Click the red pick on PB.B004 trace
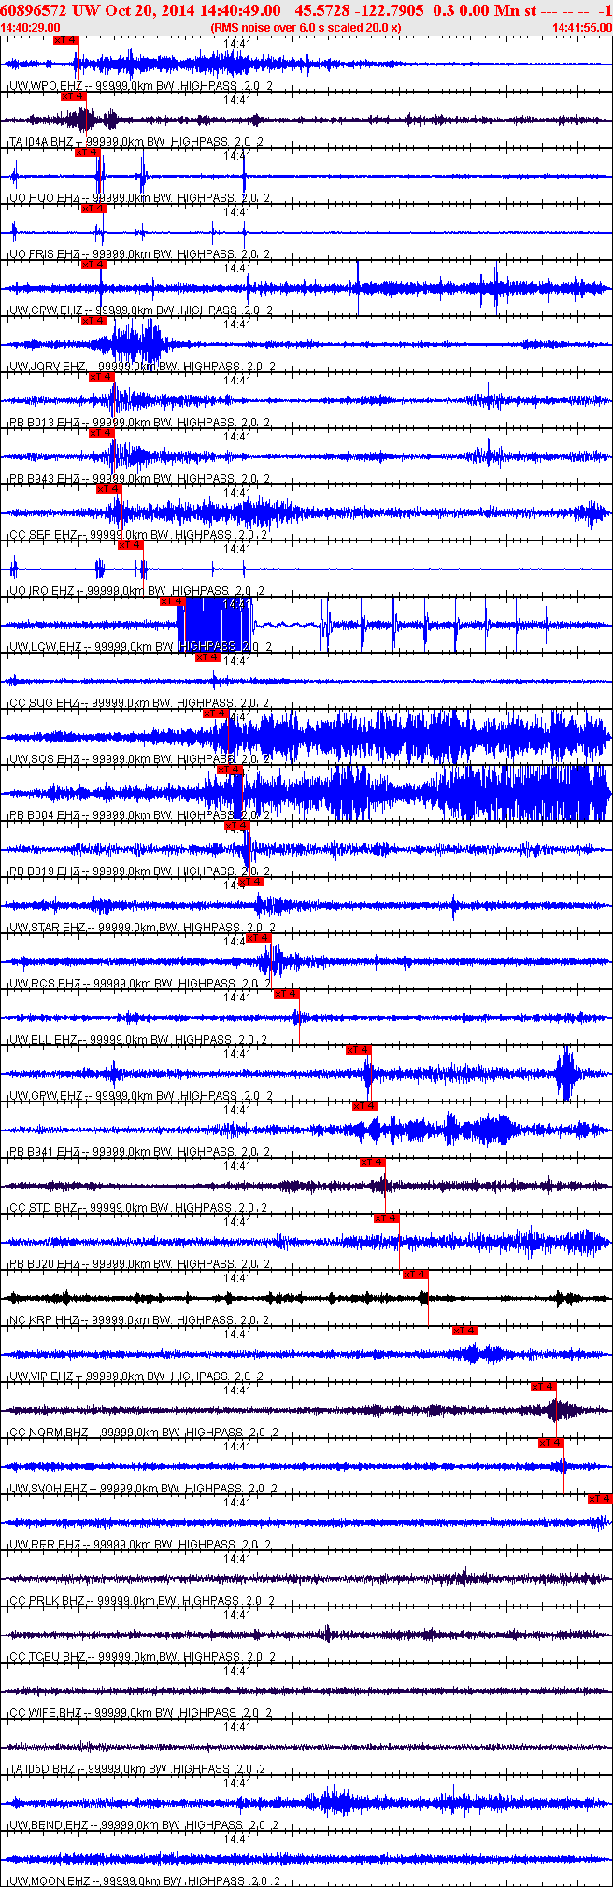Image resolution: width=613 pixels, height=1887 pixels. tap(230, 770)
